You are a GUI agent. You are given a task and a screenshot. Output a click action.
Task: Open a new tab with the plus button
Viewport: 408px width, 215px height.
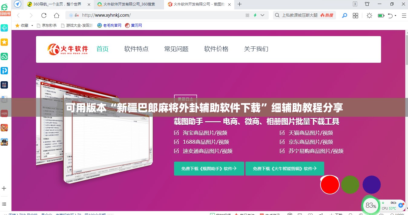[239, 4]
